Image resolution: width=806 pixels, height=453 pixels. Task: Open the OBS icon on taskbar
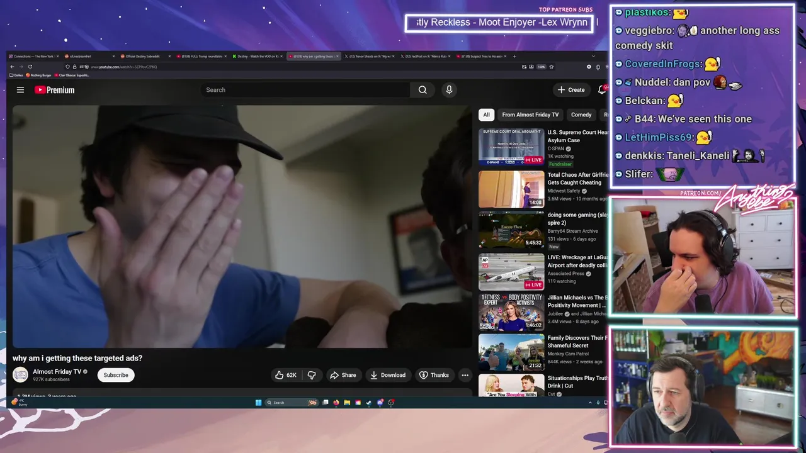[x=391, y=403]
